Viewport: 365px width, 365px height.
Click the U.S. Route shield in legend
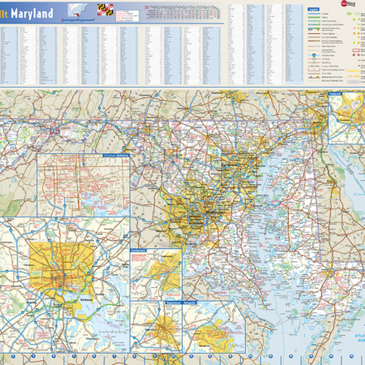pyautogui.click(x=314, y=58)
